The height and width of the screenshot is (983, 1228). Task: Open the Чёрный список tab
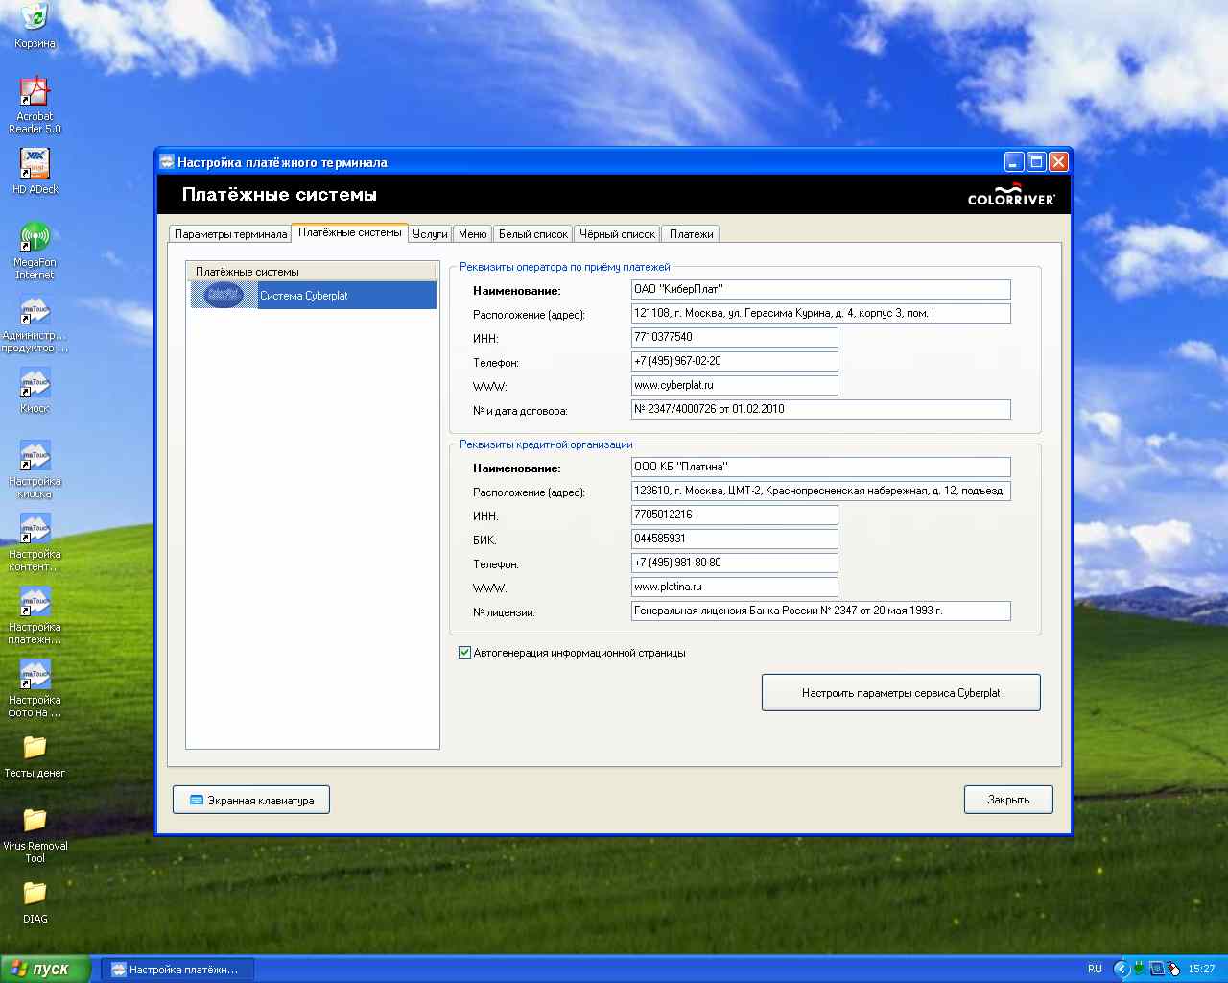coord(617,234)
